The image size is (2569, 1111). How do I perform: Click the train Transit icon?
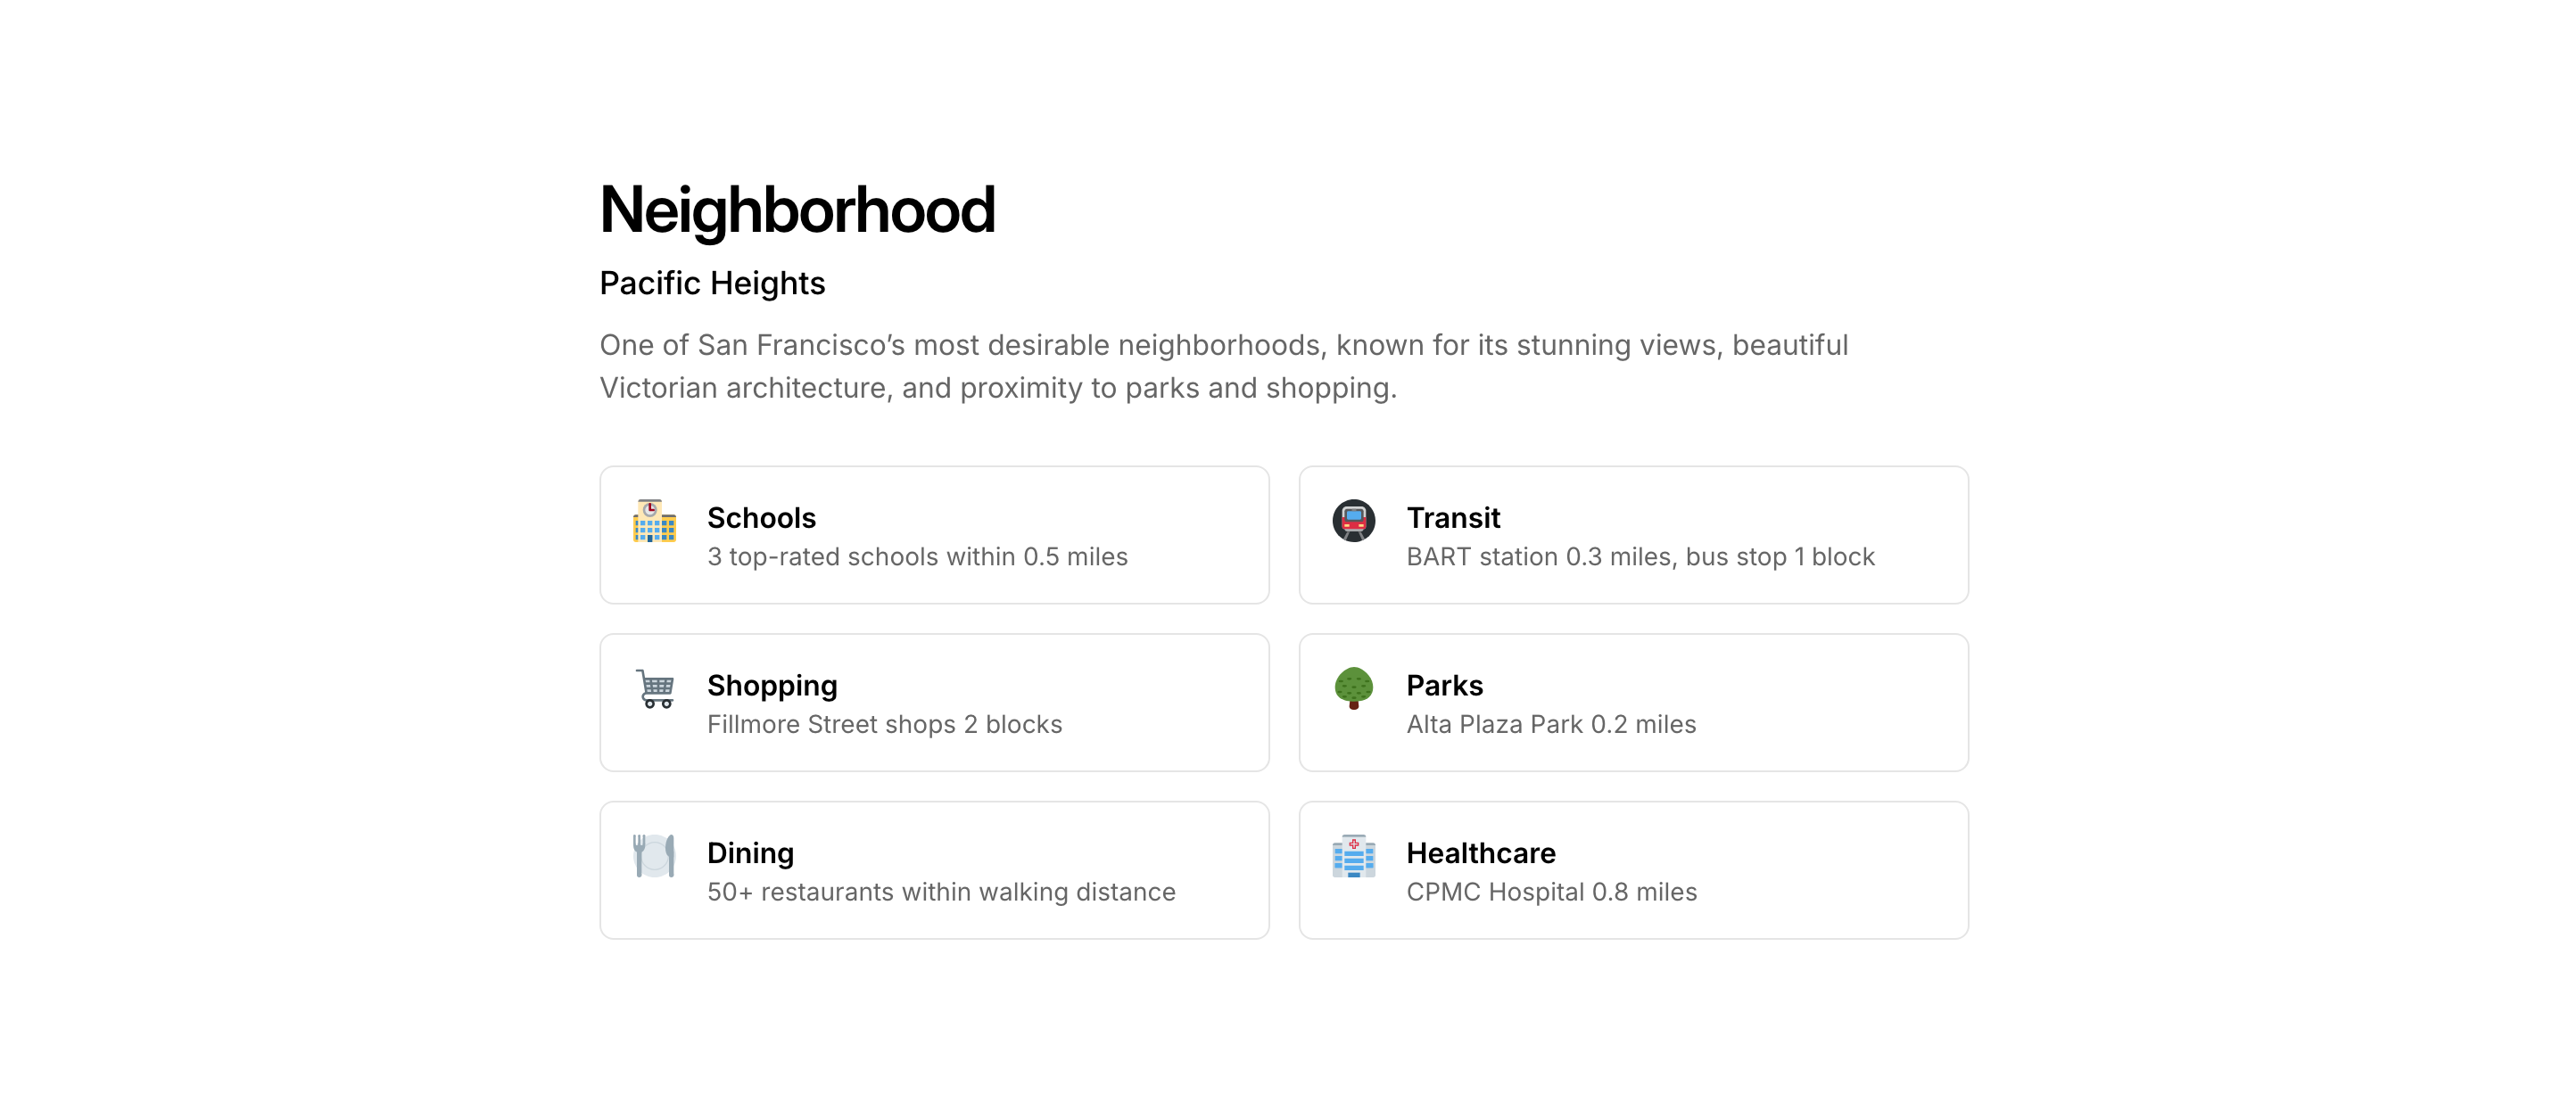click(1353, 521)
